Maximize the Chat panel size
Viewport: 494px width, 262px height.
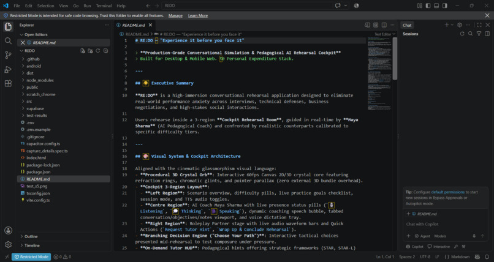point(479,25)
